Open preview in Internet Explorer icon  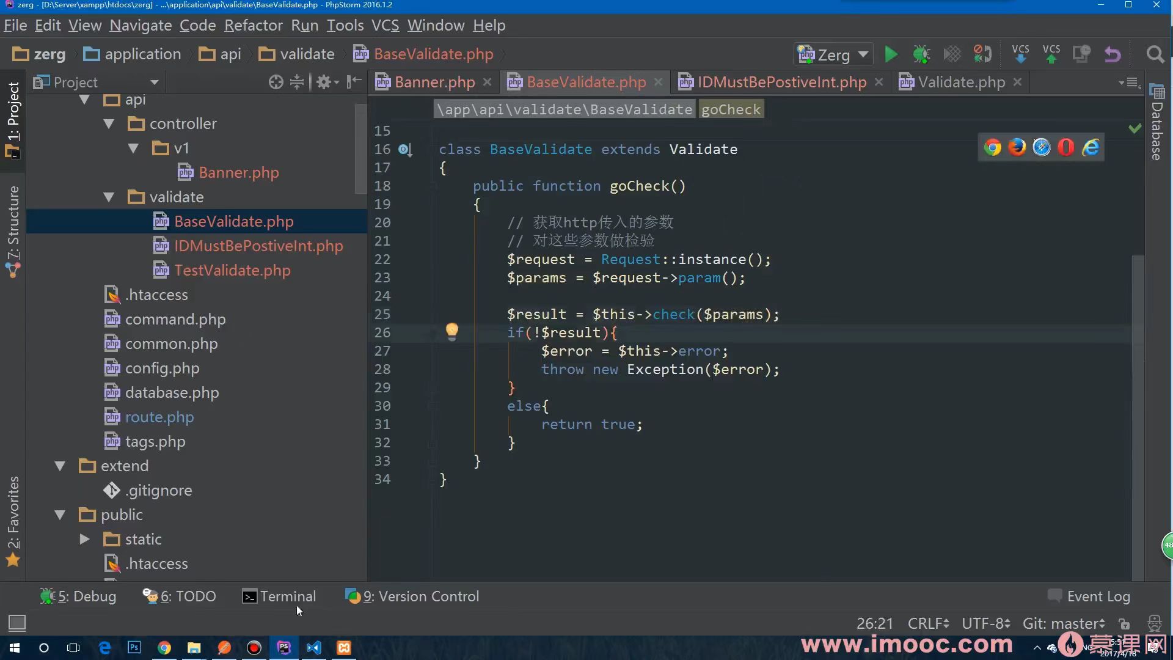(x=1091, y=147)
